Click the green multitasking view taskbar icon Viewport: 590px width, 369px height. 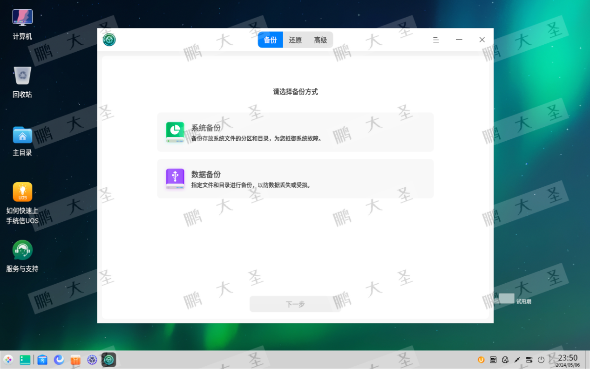(x=25, y=360)
